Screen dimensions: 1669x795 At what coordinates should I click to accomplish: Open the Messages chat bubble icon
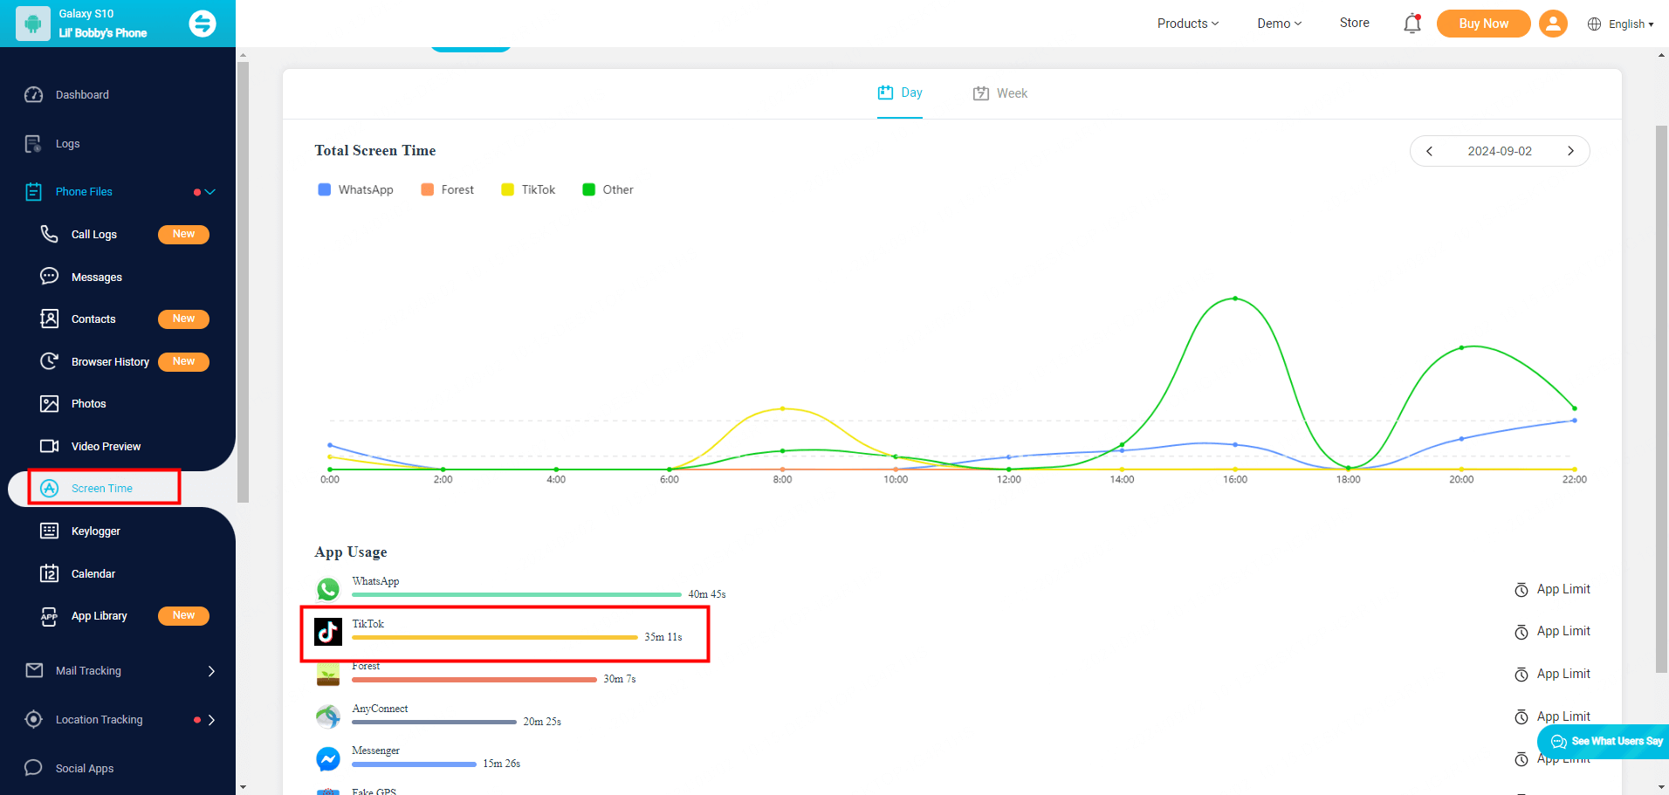50,277
